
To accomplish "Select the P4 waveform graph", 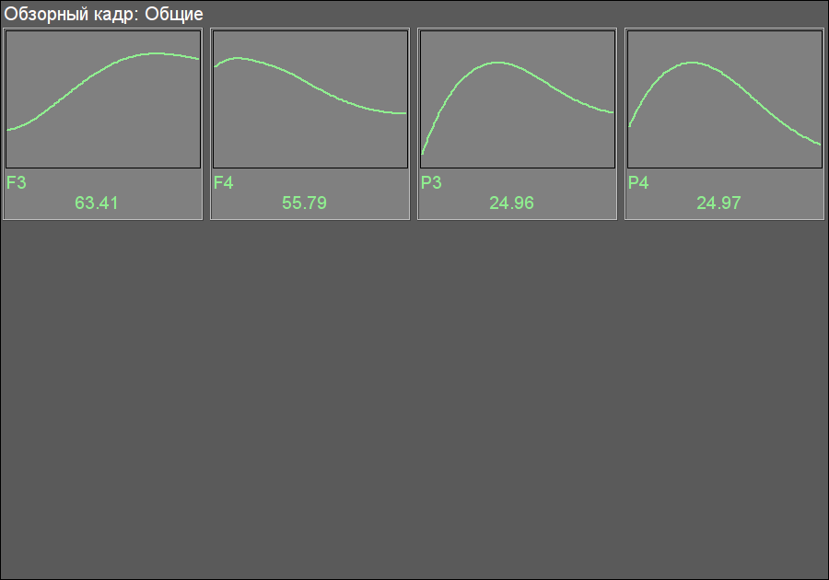I will point(725,99).
